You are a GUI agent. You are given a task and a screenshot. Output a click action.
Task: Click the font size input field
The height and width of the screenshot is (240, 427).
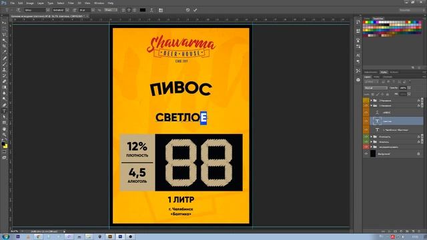(85, 10)
